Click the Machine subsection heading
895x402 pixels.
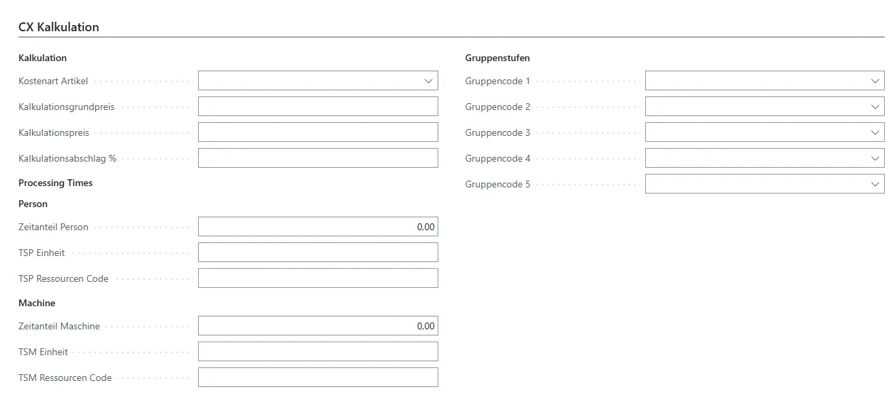coord(37,303)
